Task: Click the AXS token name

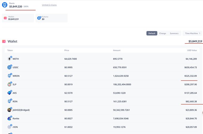Action: point(15,93)
